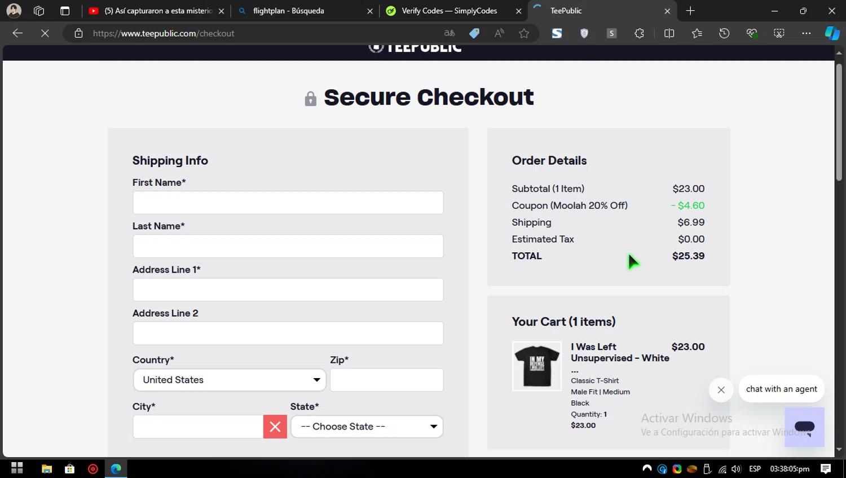Open browser Settings and more menu

pos(807,33)
